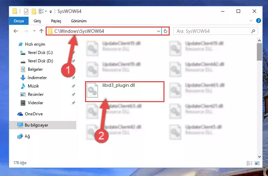Open the Belgeler folder
Viewport: 268px width, 176px height.
click(x=35, y=69)
